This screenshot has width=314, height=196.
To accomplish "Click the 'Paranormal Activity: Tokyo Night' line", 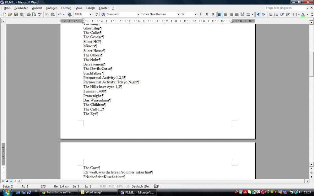I will click(111, 82).
